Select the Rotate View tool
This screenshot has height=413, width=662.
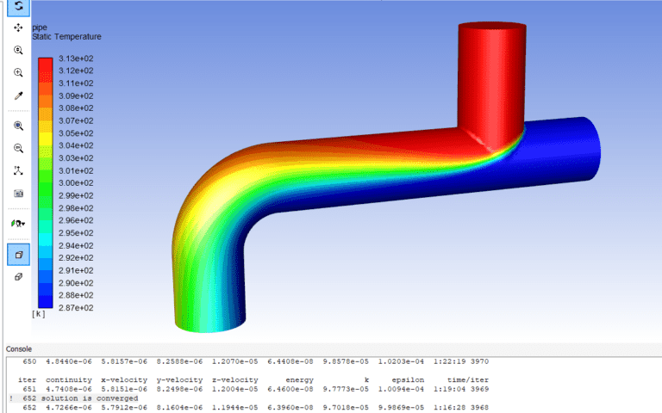[x=18, y=7]
